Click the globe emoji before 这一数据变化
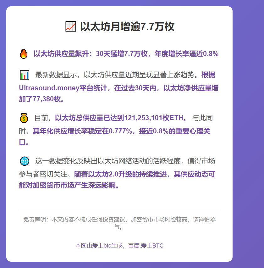Image resolution: width=264 pixels, height=268 pixels. (25, 161)
